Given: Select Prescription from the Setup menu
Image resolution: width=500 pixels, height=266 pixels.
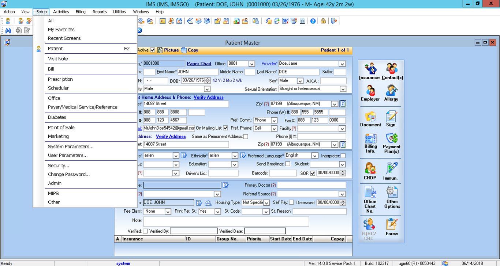Looking at the screenshot, I should (x=60, y=79).
